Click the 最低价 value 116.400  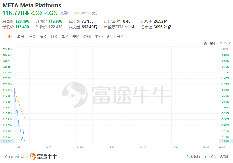[x=22, y=27]
